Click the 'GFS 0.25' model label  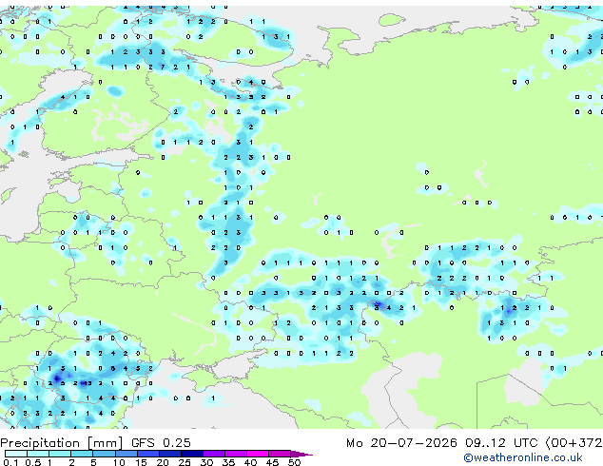[161, 442]
